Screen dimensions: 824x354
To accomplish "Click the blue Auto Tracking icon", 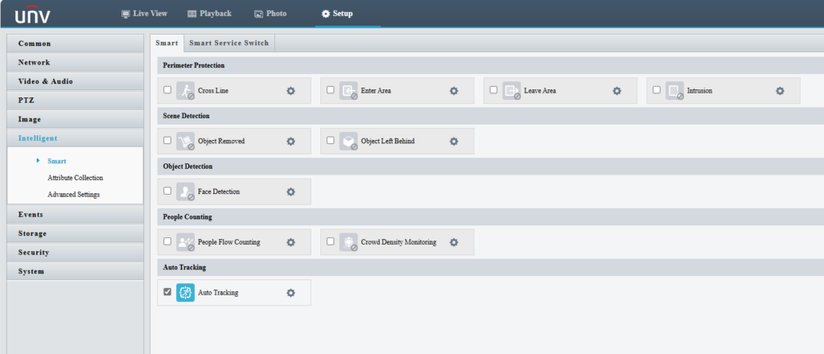I will (x=185, y=292).
